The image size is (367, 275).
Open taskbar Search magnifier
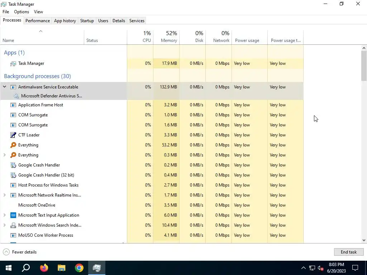26,268
